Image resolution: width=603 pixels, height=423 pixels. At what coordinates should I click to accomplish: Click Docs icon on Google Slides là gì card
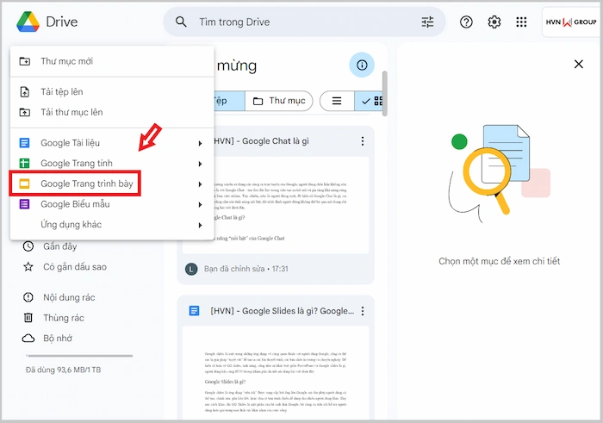click(x=194, y=311)
